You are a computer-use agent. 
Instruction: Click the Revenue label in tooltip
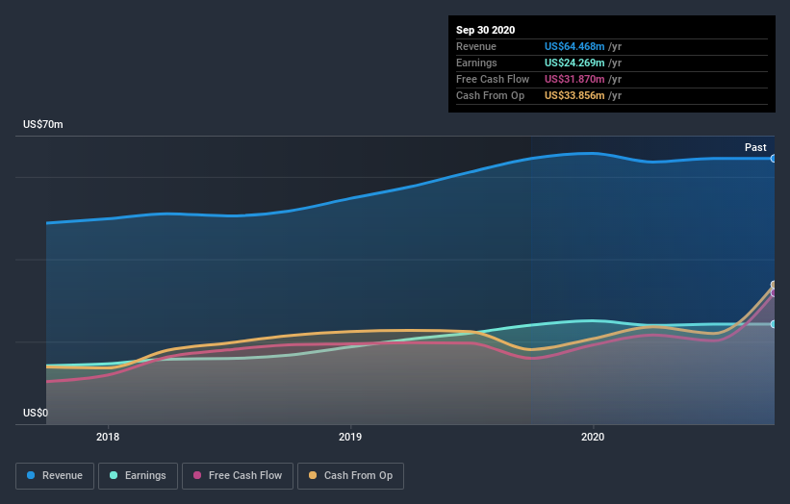click(476, 46)
